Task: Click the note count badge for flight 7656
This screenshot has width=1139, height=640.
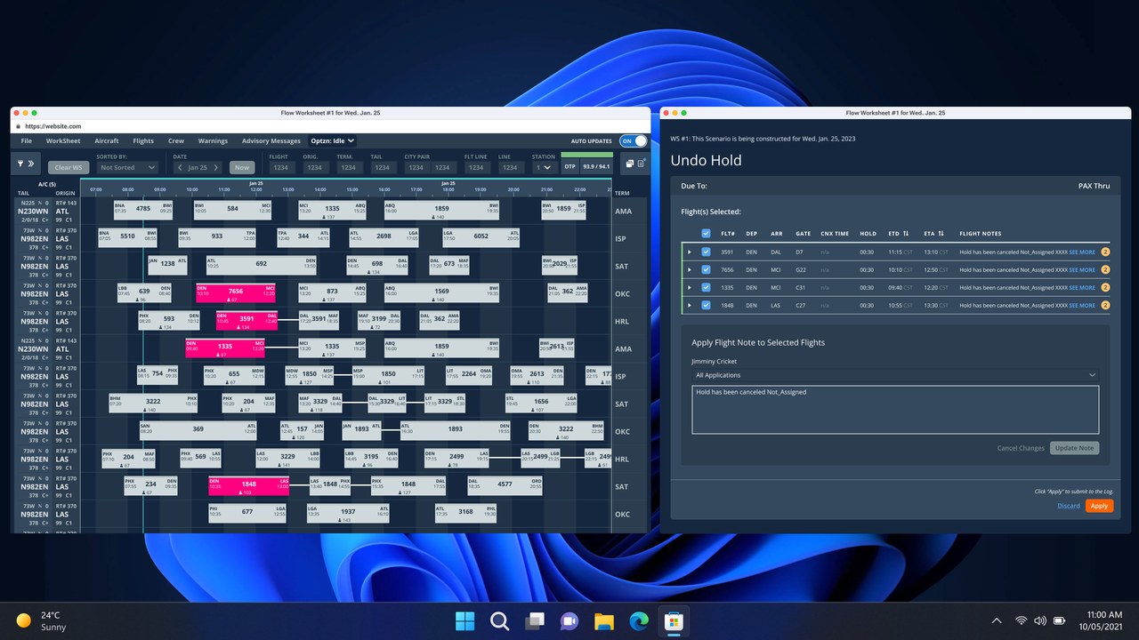Action: coord(1105,270)
